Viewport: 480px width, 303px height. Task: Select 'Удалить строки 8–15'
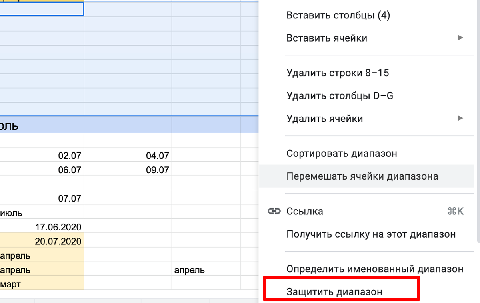coord(338,73)
